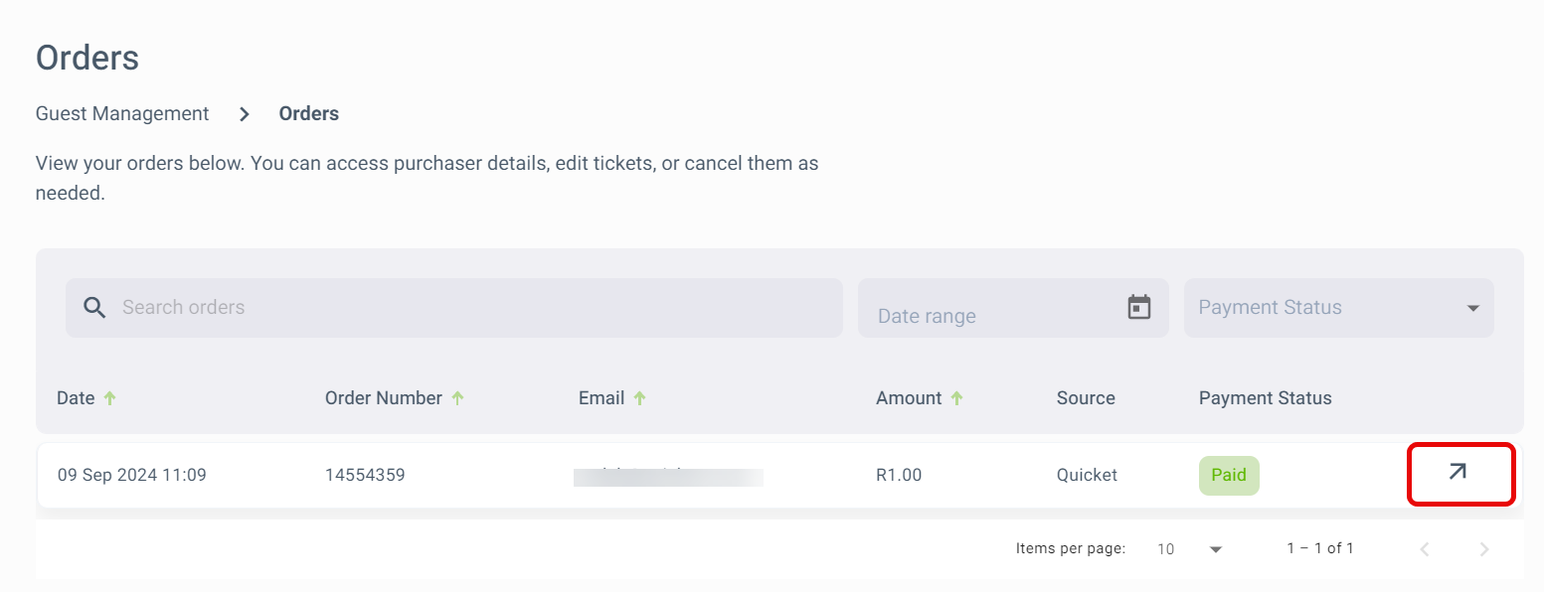Click the Payment Status dropdown arrow

click(x=1473, y=308)
